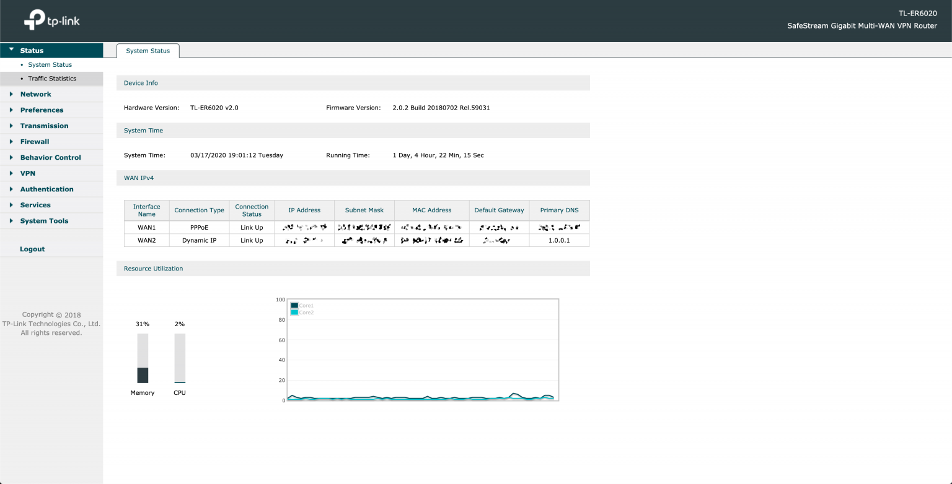
Task: Open System Status page in sidebar
Action: (50, 64)
